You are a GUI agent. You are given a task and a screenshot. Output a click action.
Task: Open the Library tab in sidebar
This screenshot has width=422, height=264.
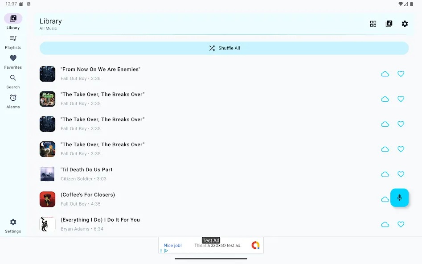[x=13, y=21]
